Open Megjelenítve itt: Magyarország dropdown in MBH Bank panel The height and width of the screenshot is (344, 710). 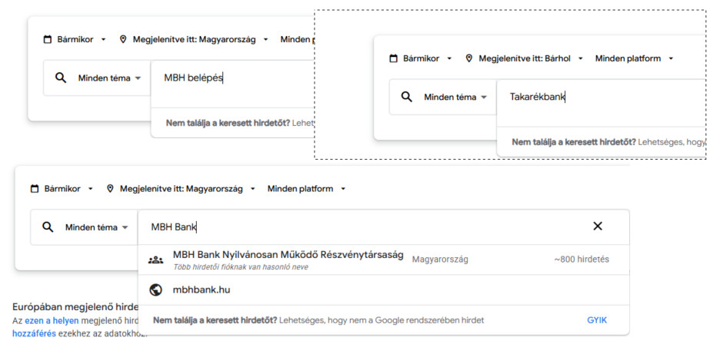click(x=181, y=188)
